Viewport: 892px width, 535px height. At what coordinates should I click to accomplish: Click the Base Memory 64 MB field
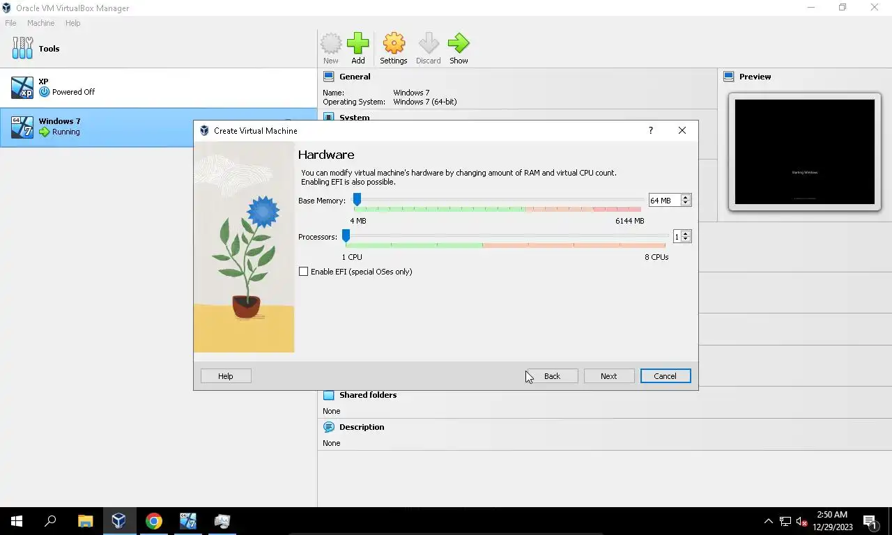click(x=664, y=201)
